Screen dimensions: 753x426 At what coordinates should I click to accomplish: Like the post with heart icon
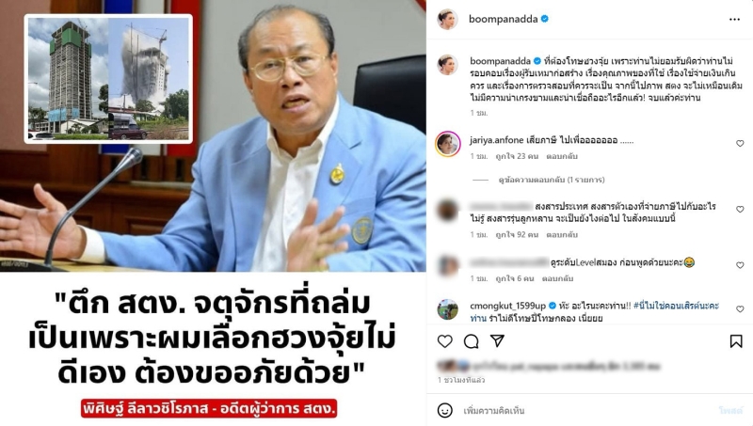tap(444, 341)
